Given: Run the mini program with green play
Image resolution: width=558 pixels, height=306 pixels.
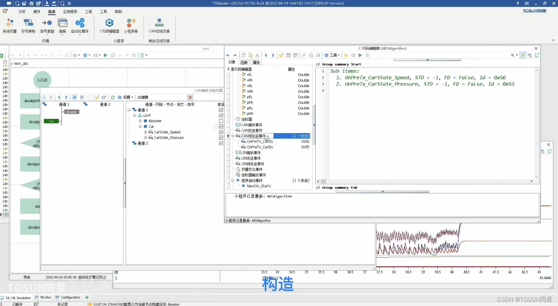Looking at the screenshot, I should pos(360,55).
